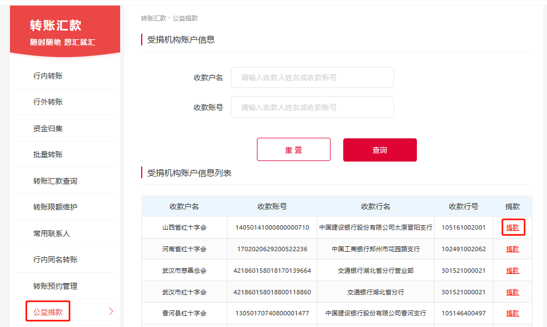Click 捐款 next to 武汉市慈善总会
The image size is (547, 327).
(513, 270)
